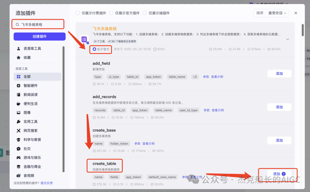Click the folder_token parameter tag
The image size is (310, 192).
[x=119, y=143]
